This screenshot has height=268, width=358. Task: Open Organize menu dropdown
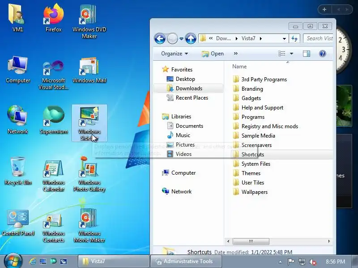pos(175,54)
